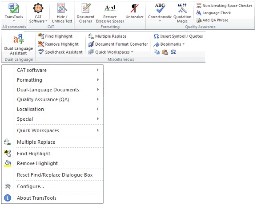Screen dimensions: 257x205
Task: Open the Localisation menu entry
Action: point(52,109)
